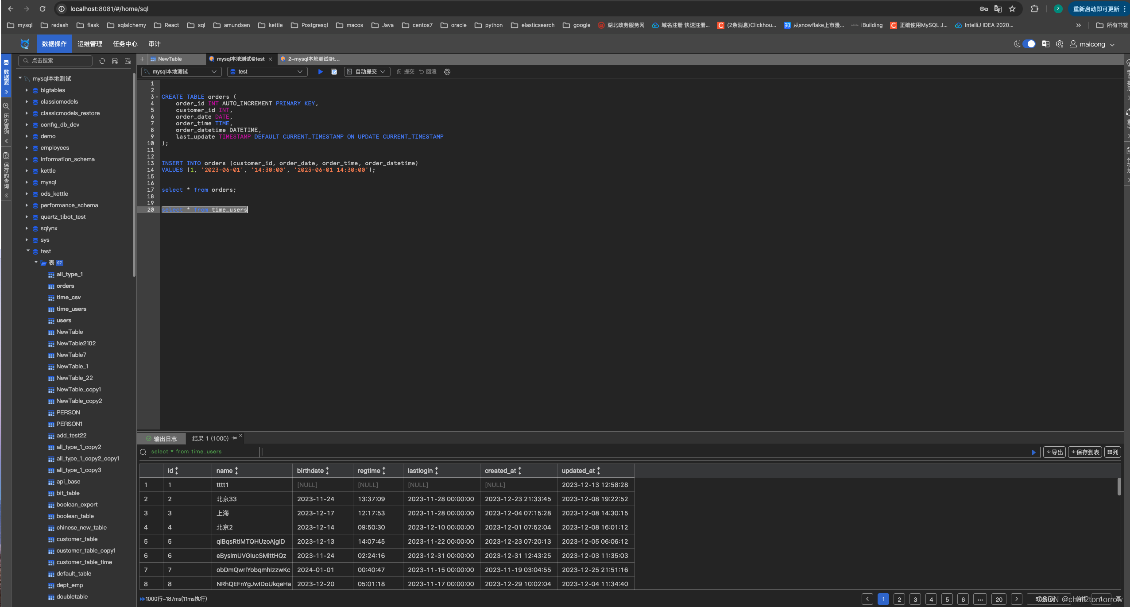Open the 自动提交 commit mode dropdown
Screen dimensions: 1130x607
pos(367,72)
